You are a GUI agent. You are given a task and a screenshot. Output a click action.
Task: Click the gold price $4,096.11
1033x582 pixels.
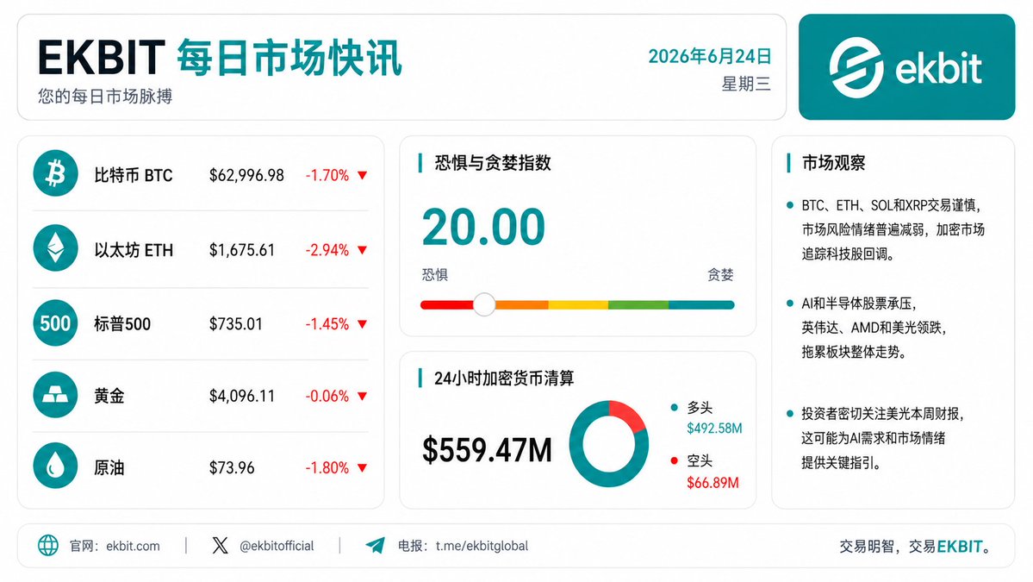[242, 396]
